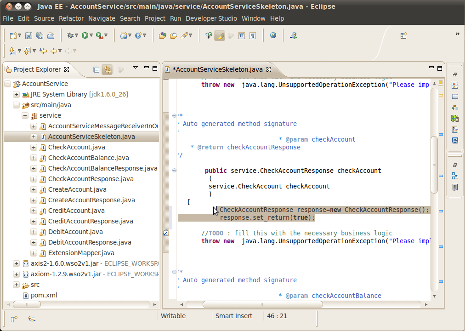The height and width of the screenshot is (331, 465).
Task: Collapse the service package node
Action: [x=25, y=115]
